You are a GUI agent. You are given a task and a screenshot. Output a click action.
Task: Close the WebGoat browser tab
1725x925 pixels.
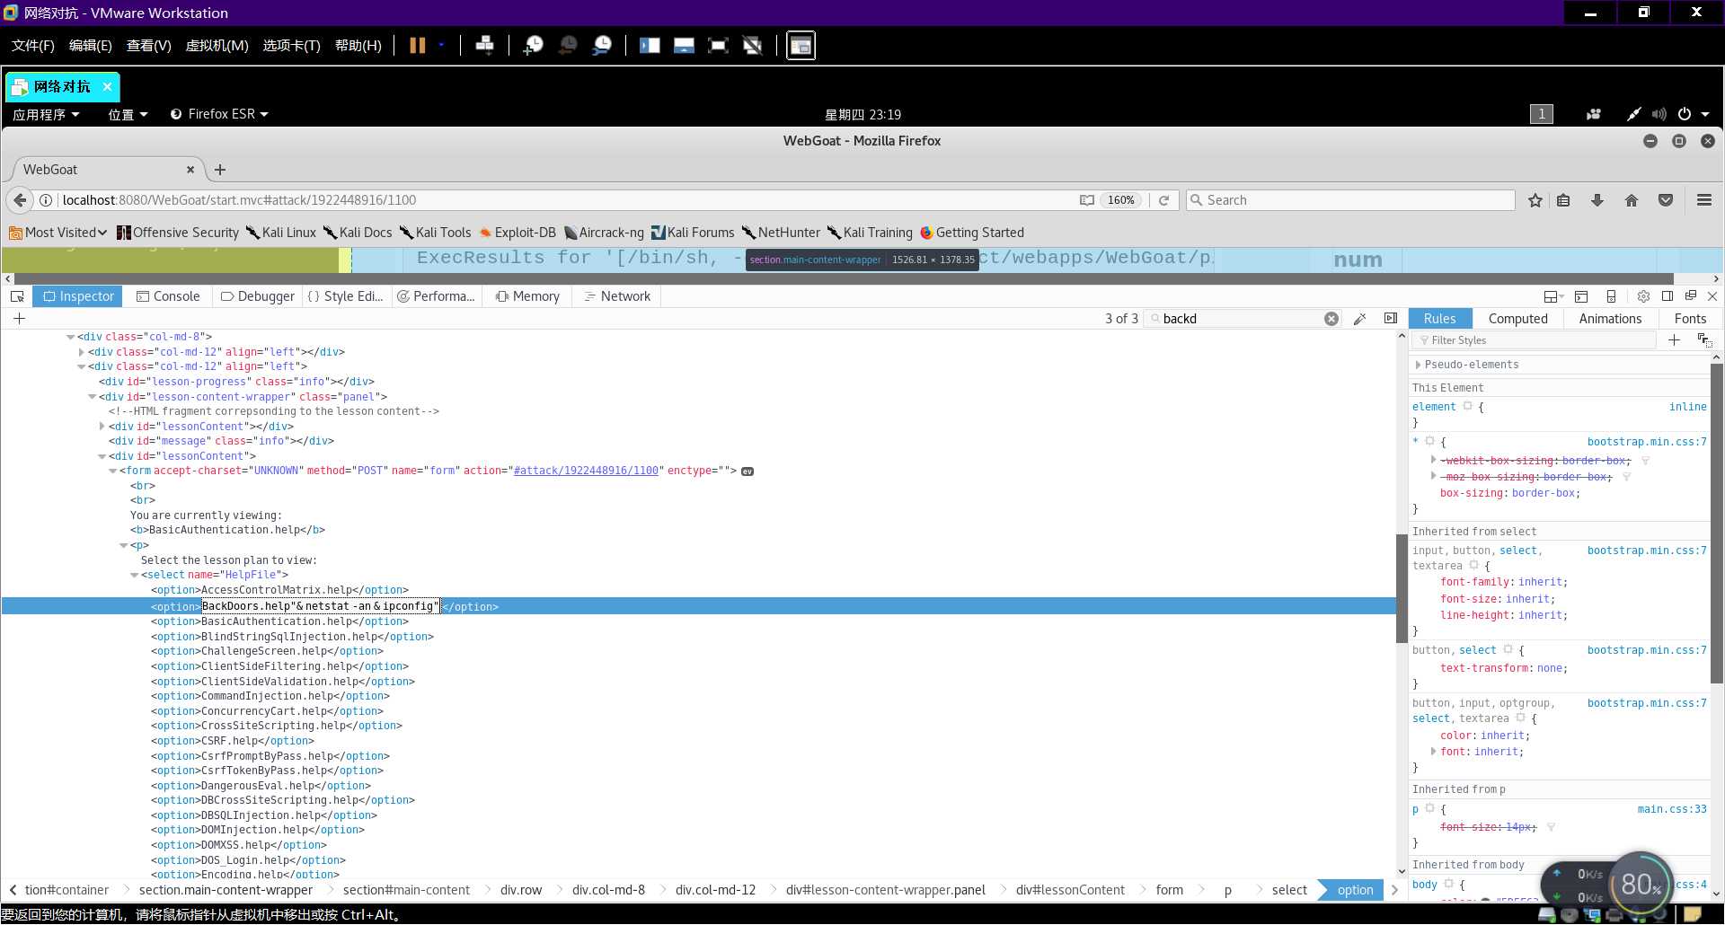(190, 170)
